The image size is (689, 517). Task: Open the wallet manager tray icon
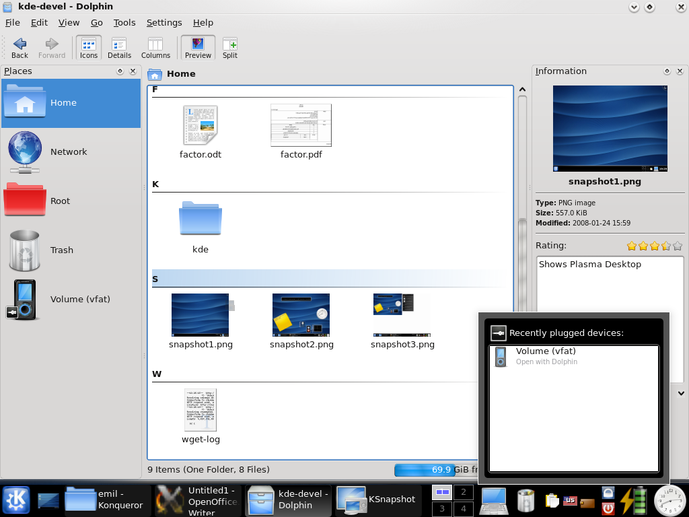(587, 502)
